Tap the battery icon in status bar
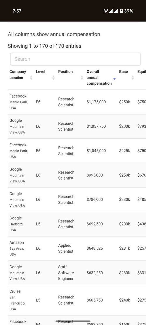Screen dimensions: 146x325 coord(121,11)
